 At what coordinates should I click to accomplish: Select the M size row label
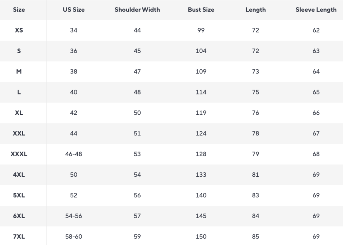click(19, 72)
